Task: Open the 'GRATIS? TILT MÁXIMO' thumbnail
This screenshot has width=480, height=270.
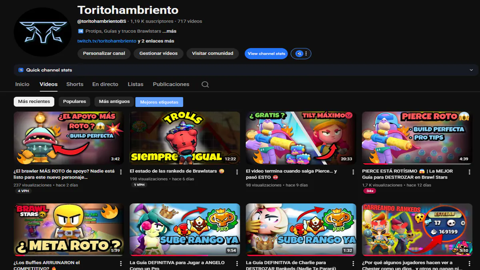Action: click(x=301, y=138)
